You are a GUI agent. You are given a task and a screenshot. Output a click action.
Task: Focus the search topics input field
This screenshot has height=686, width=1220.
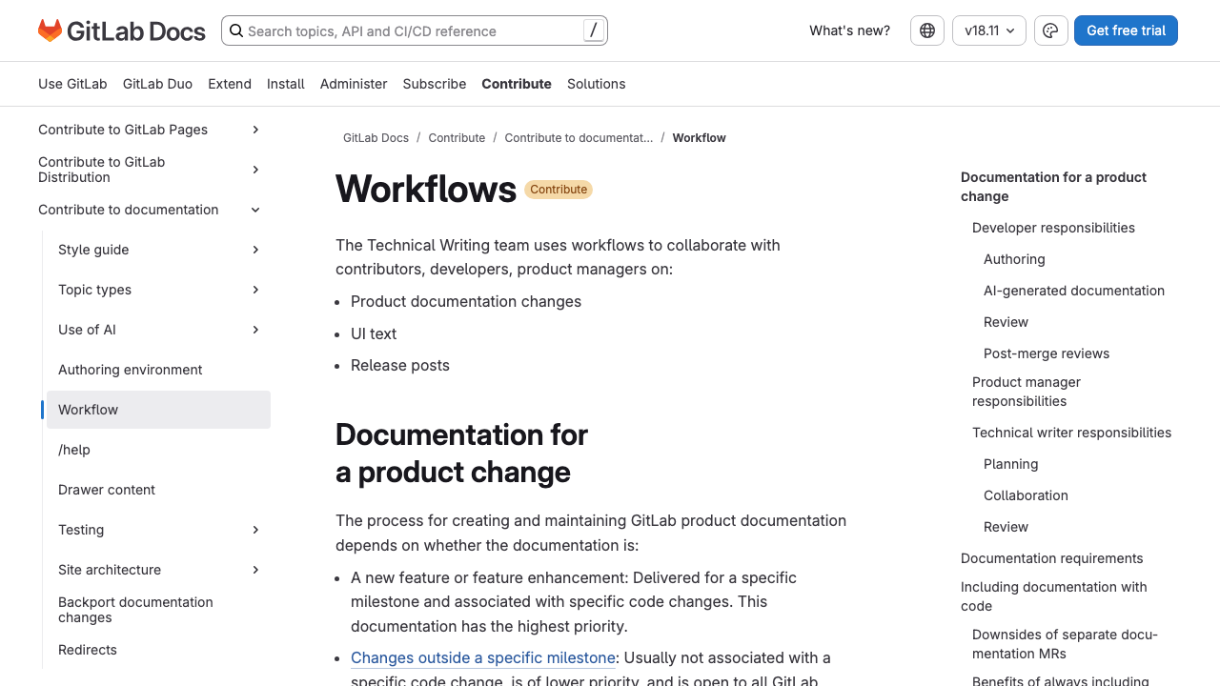pyautogui.click(x=413, y=30)
